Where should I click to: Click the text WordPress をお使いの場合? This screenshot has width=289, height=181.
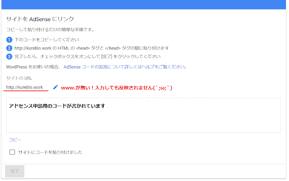33,67
